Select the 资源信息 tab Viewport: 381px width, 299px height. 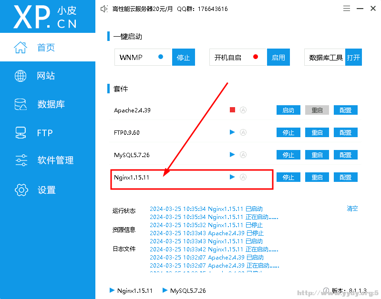124,229
